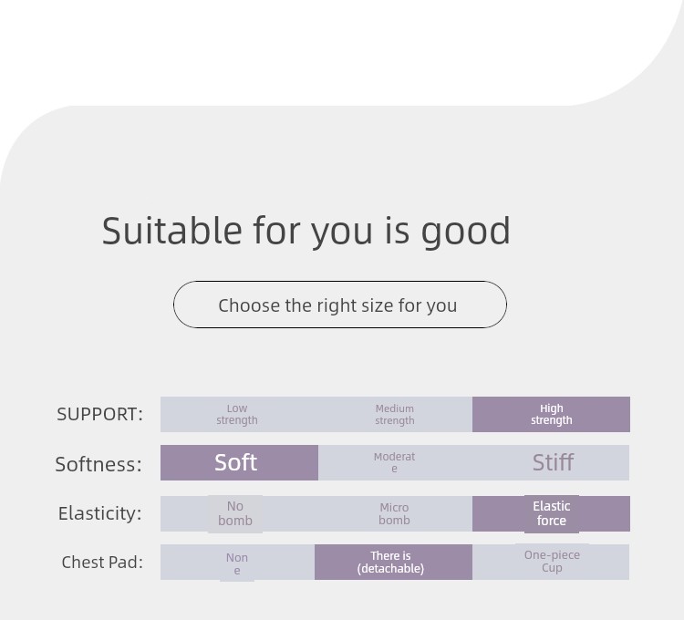Click the word "Choose" inside the pill button

(x=250, y=305)
